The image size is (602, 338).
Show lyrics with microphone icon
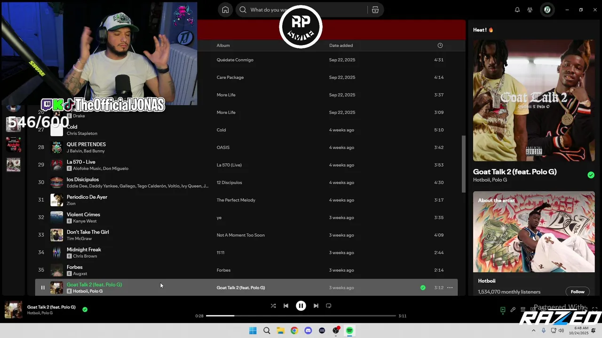tap(513, 310)
